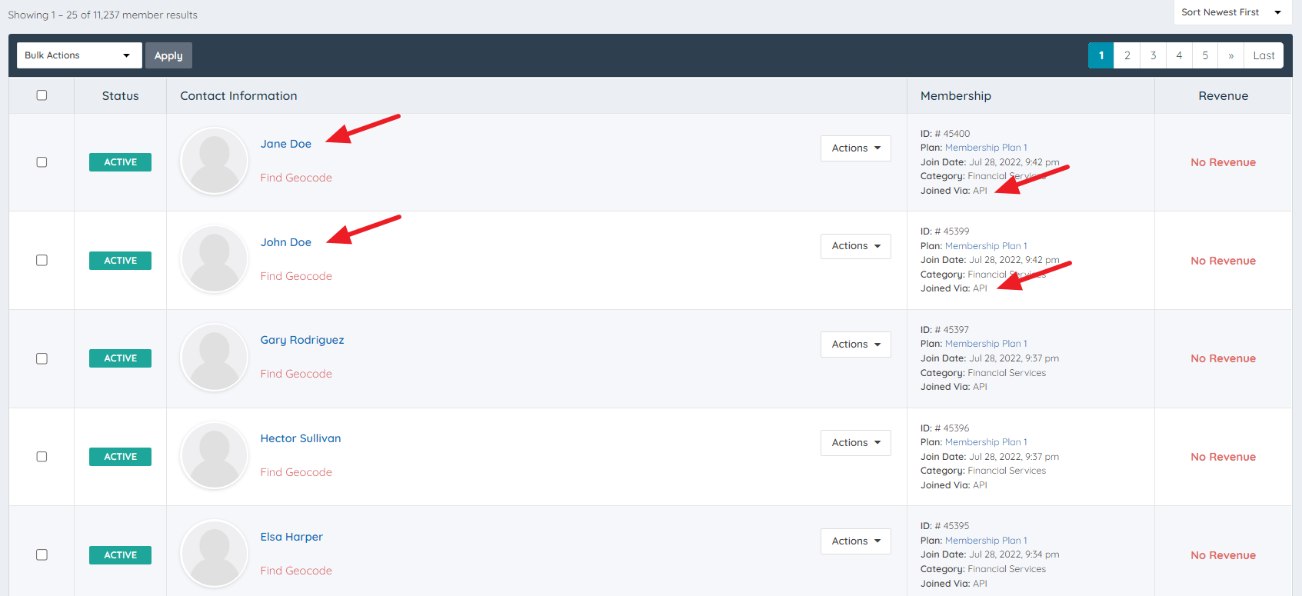Click Find Geocode under Hector Sullivan
This screenshot has height=596, width=1302.
[296, 472]
